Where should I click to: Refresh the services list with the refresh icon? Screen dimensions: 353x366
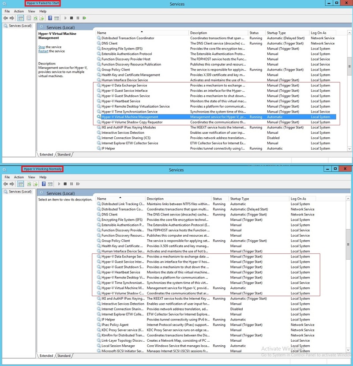(35, 18)
